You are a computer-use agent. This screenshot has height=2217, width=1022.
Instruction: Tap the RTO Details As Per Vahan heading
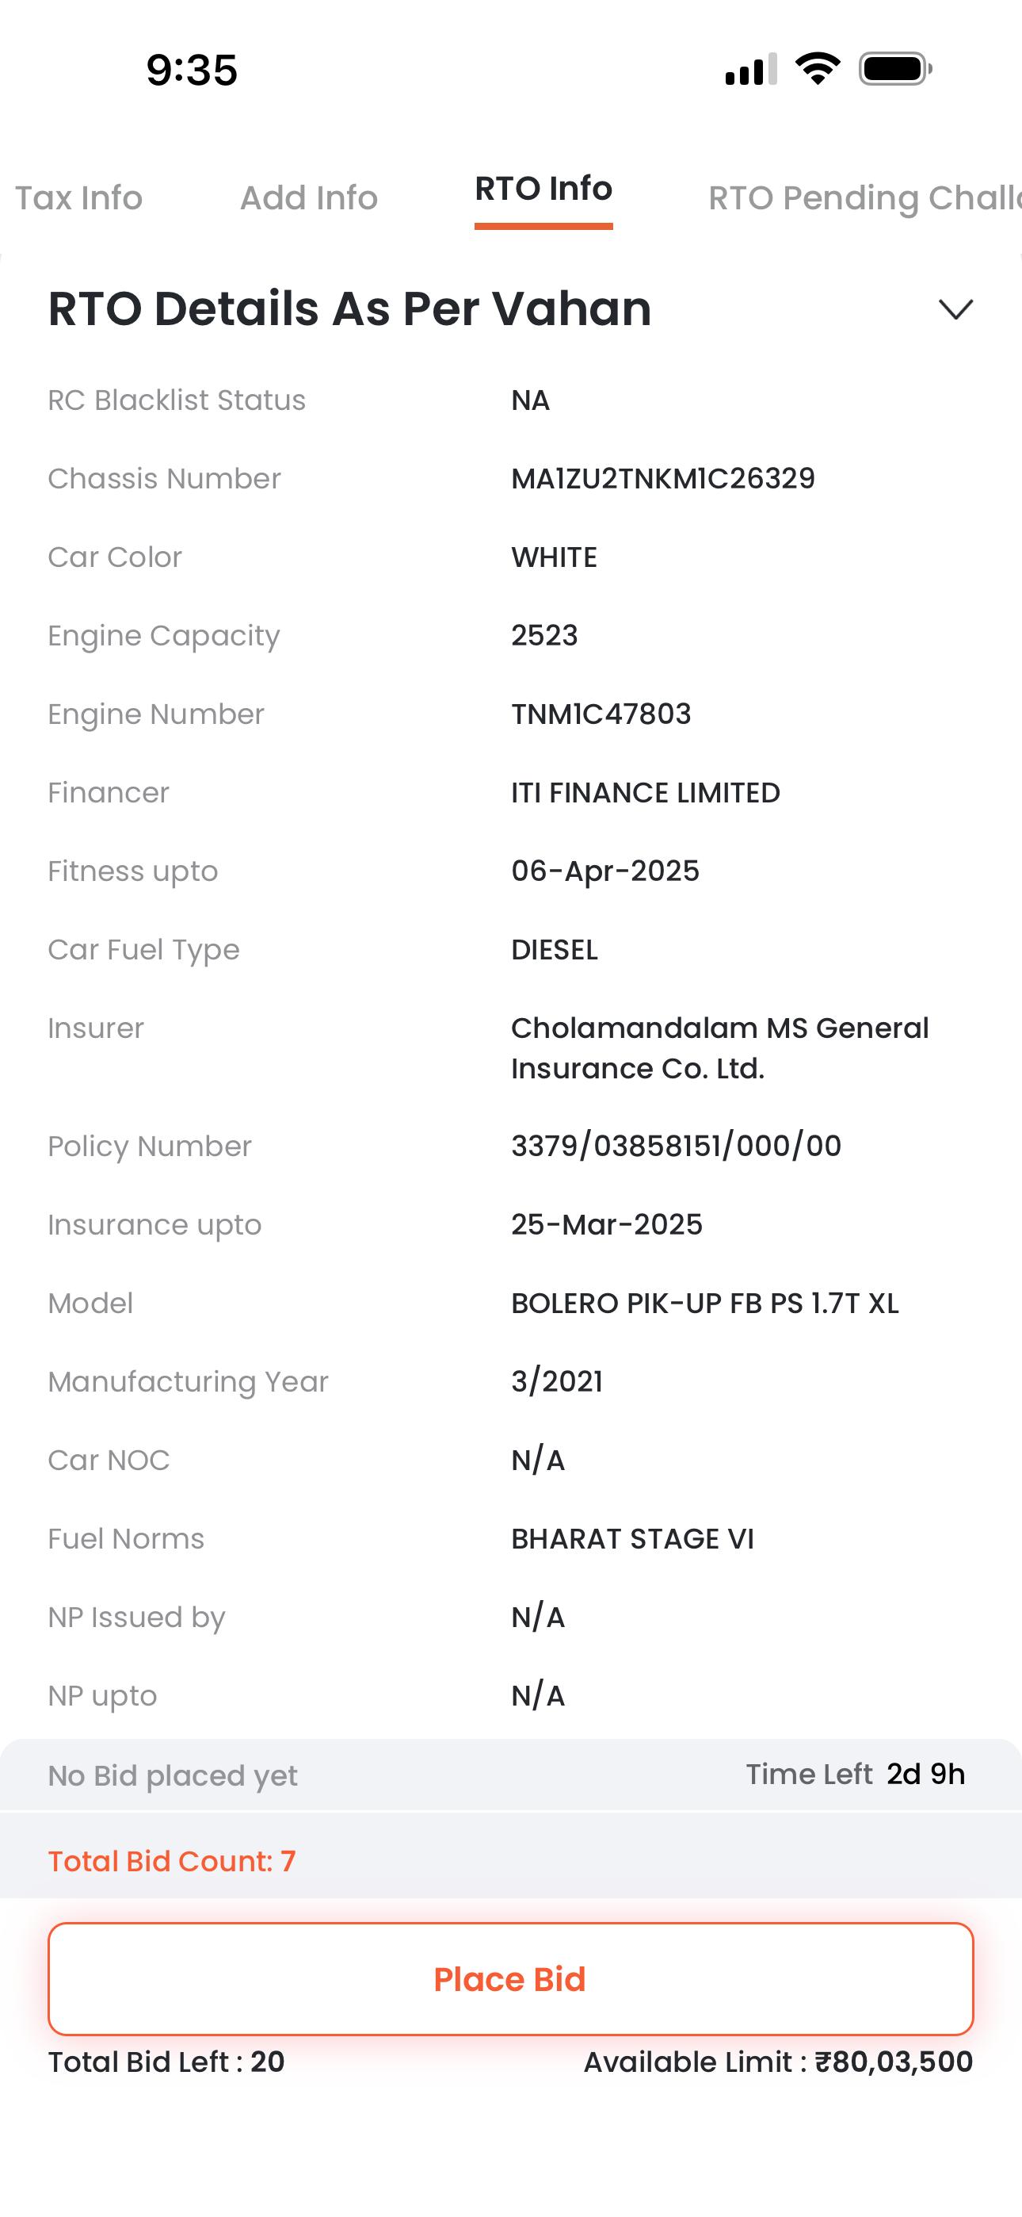(349, 308)
